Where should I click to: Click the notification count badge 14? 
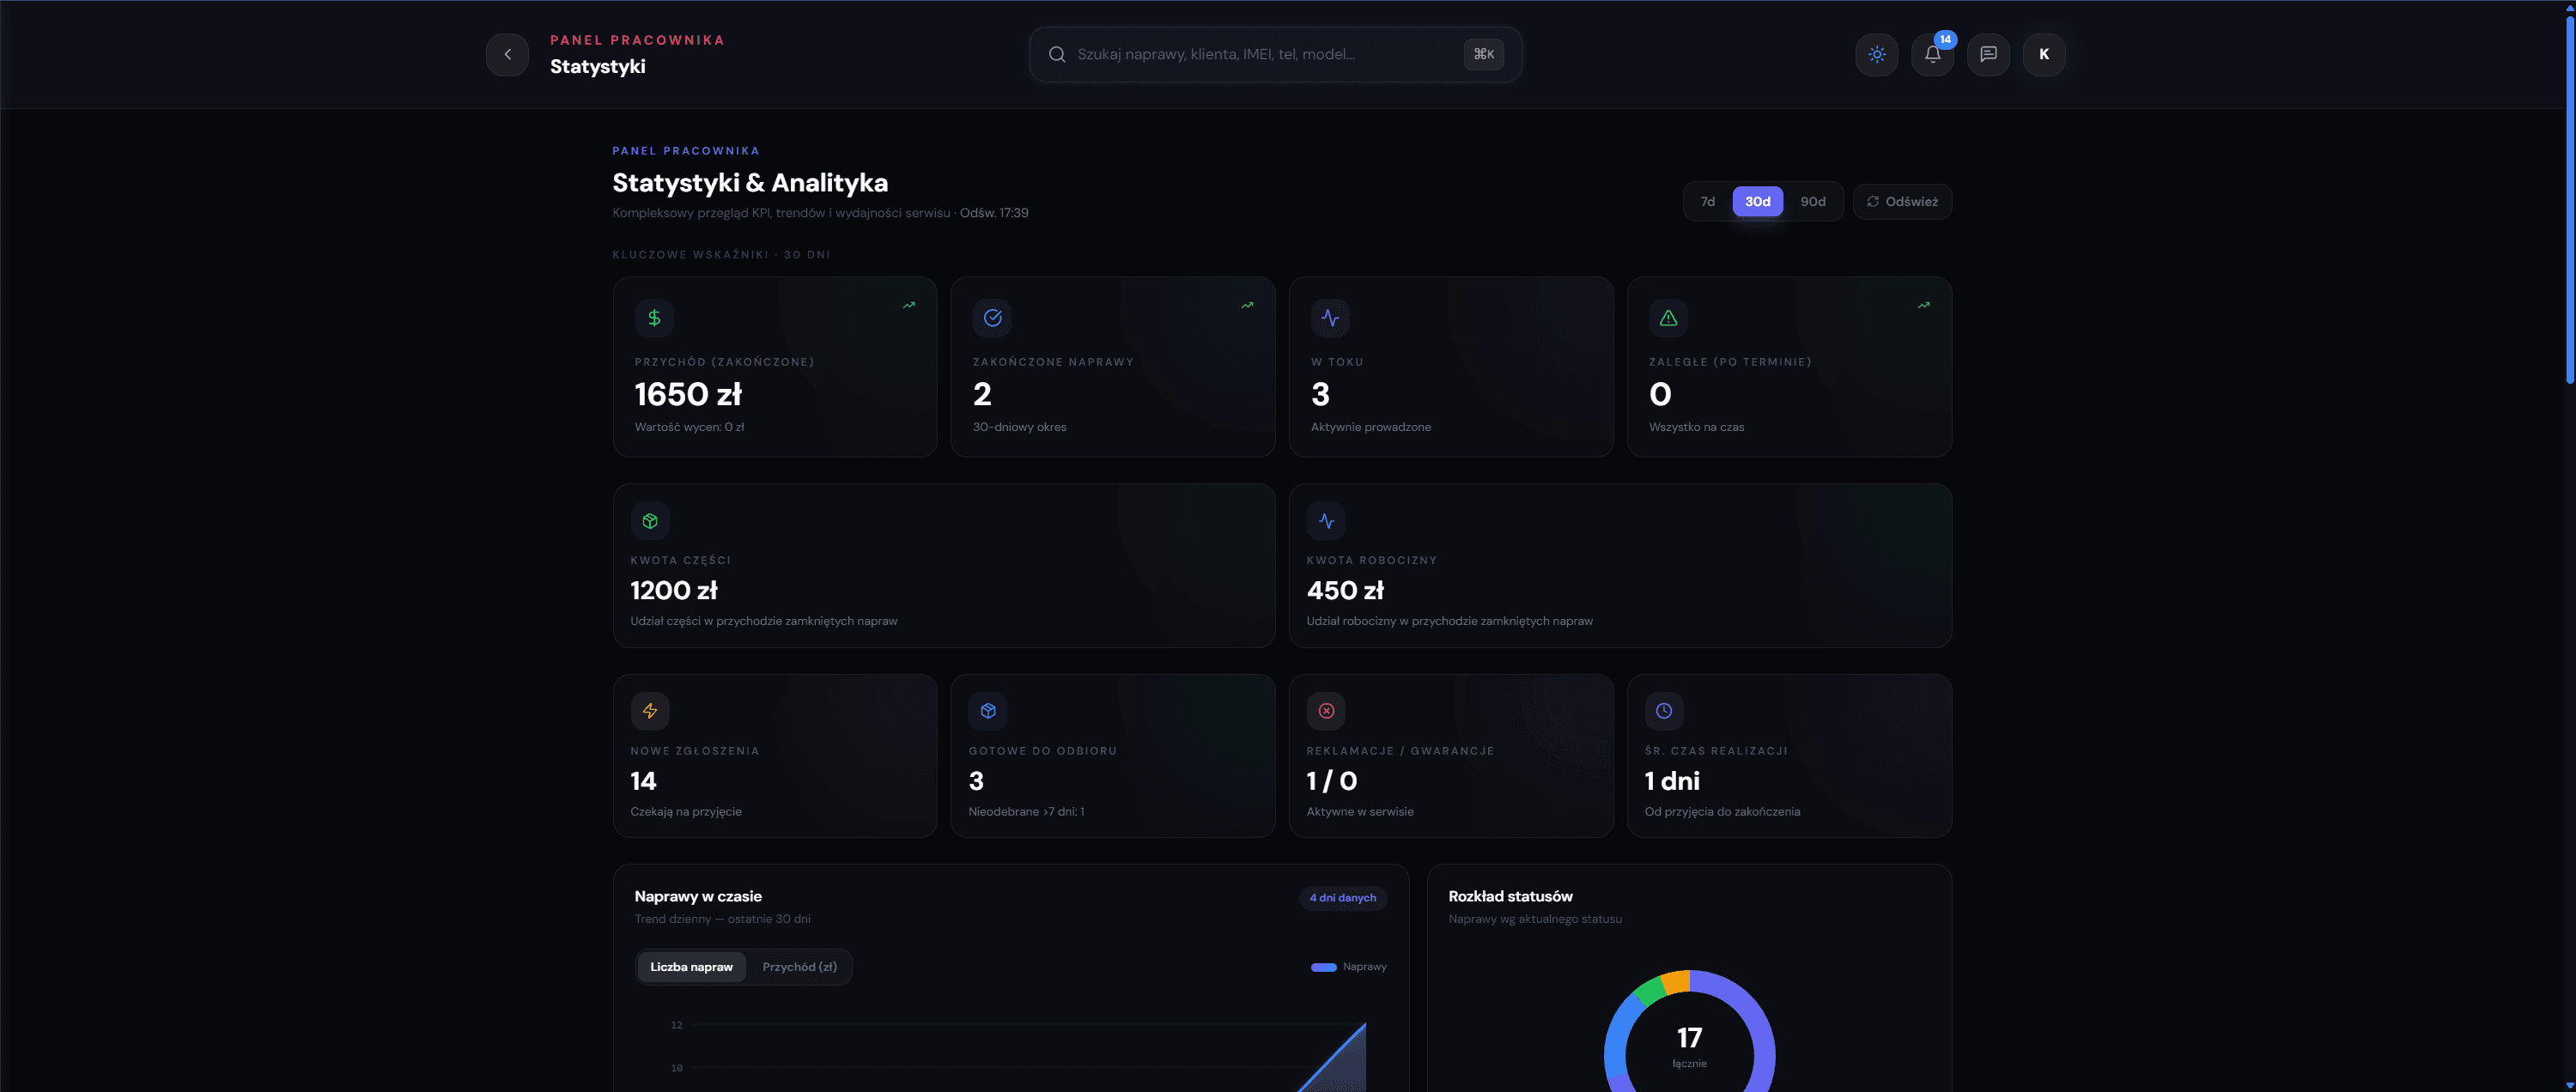pyautogui.click(x=1945, y=40)
